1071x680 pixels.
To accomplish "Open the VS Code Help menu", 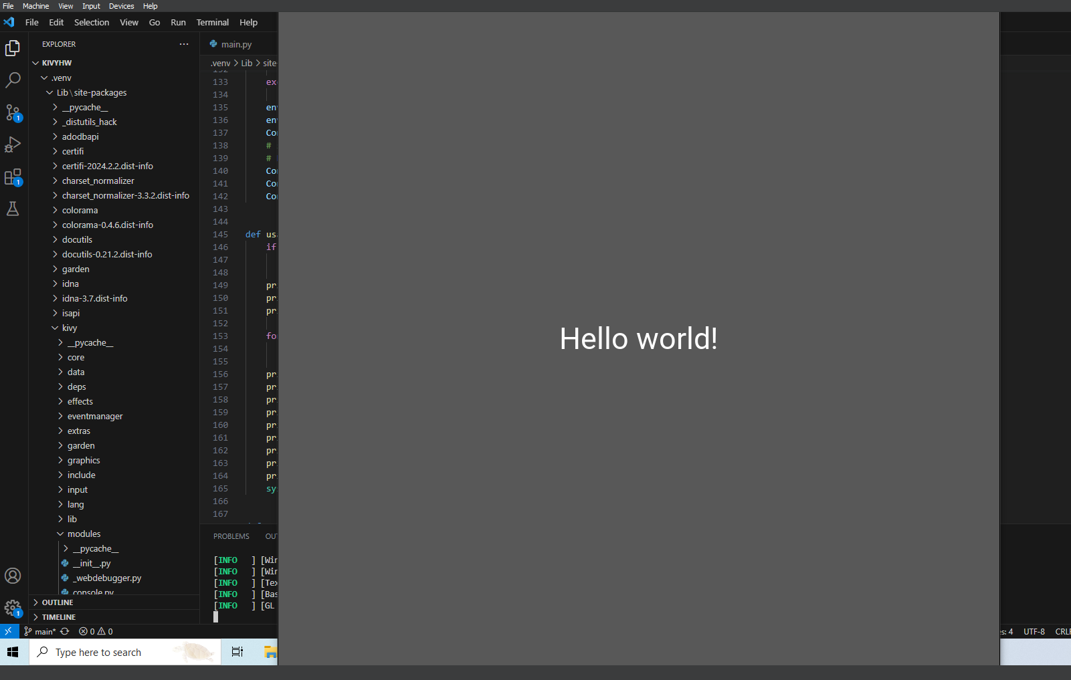I will [249, 22].
